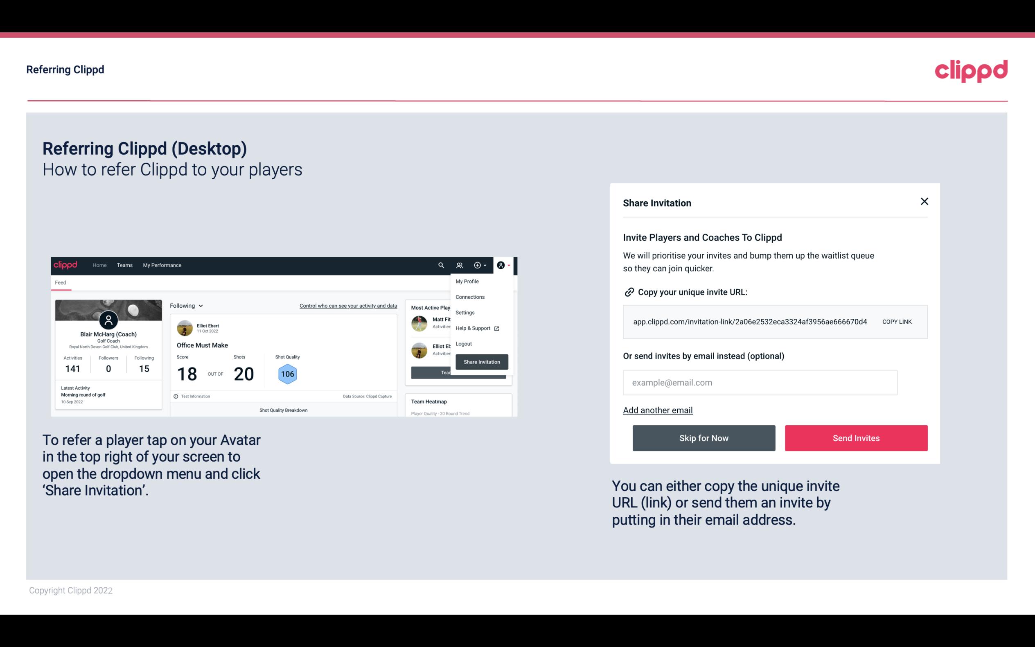Select the 'My Performance' tab in navigation

(x=162, y=265)
